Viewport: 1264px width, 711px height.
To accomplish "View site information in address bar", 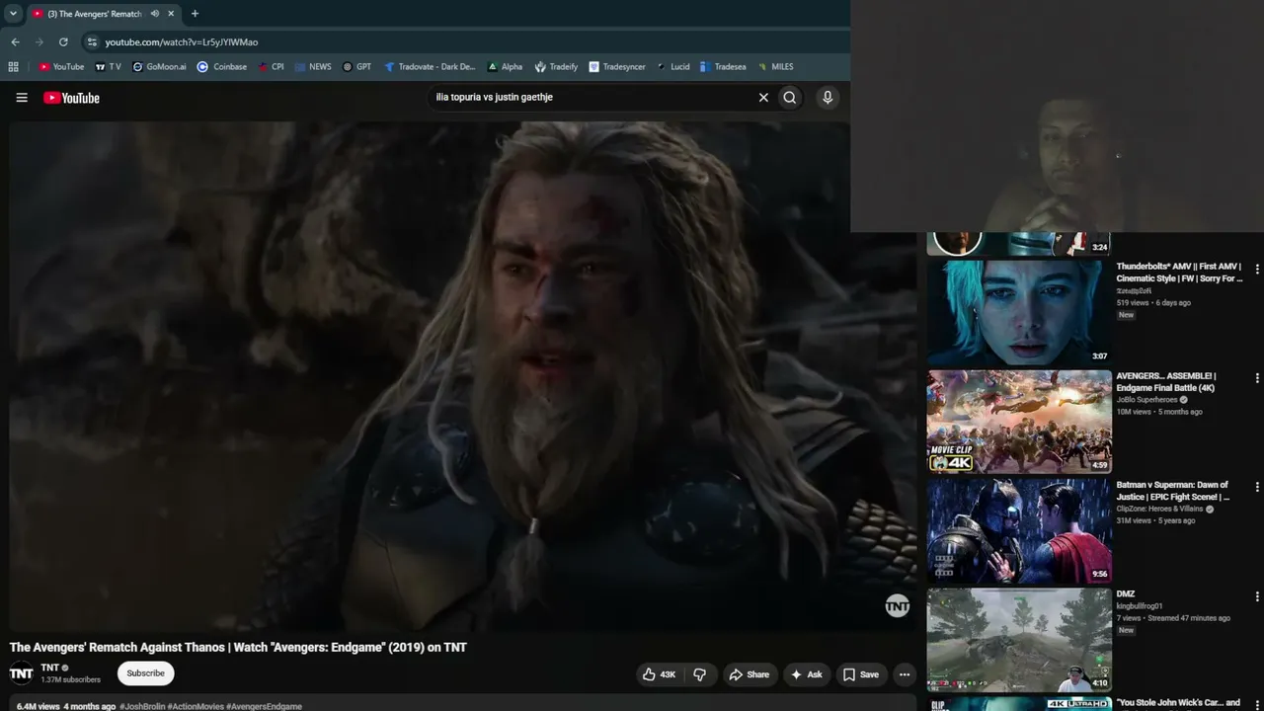I will [92, 42].
